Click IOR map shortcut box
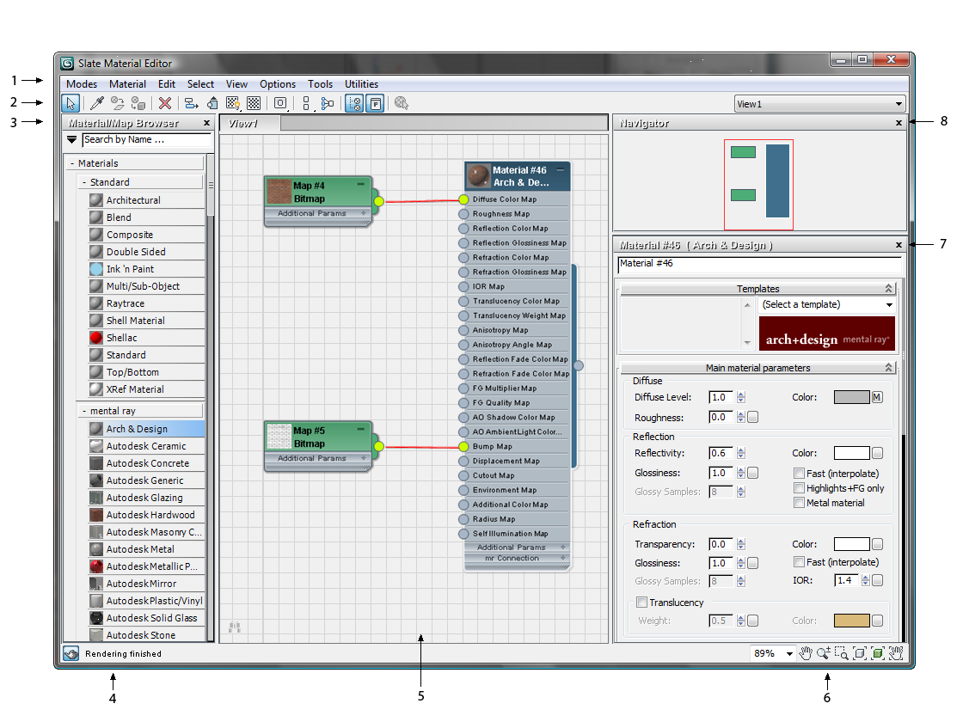This screenshot has height=722, width=969. (x=878, y=580)
